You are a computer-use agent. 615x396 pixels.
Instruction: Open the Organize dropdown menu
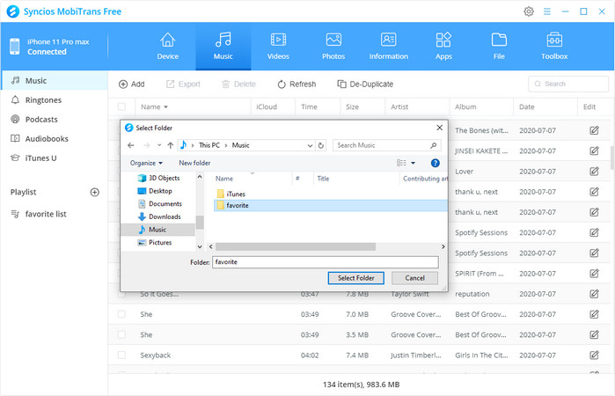coord(146,163)
